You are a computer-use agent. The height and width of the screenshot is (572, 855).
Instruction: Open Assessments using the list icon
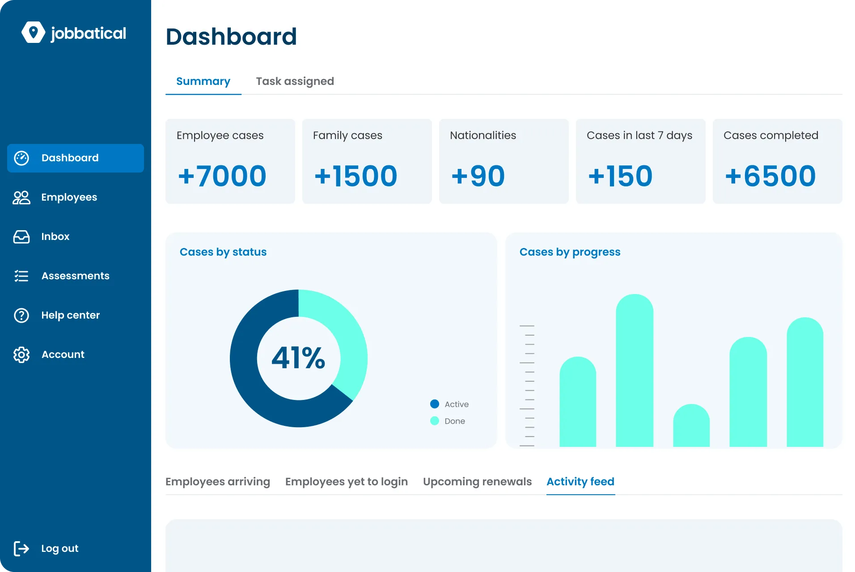21,276
